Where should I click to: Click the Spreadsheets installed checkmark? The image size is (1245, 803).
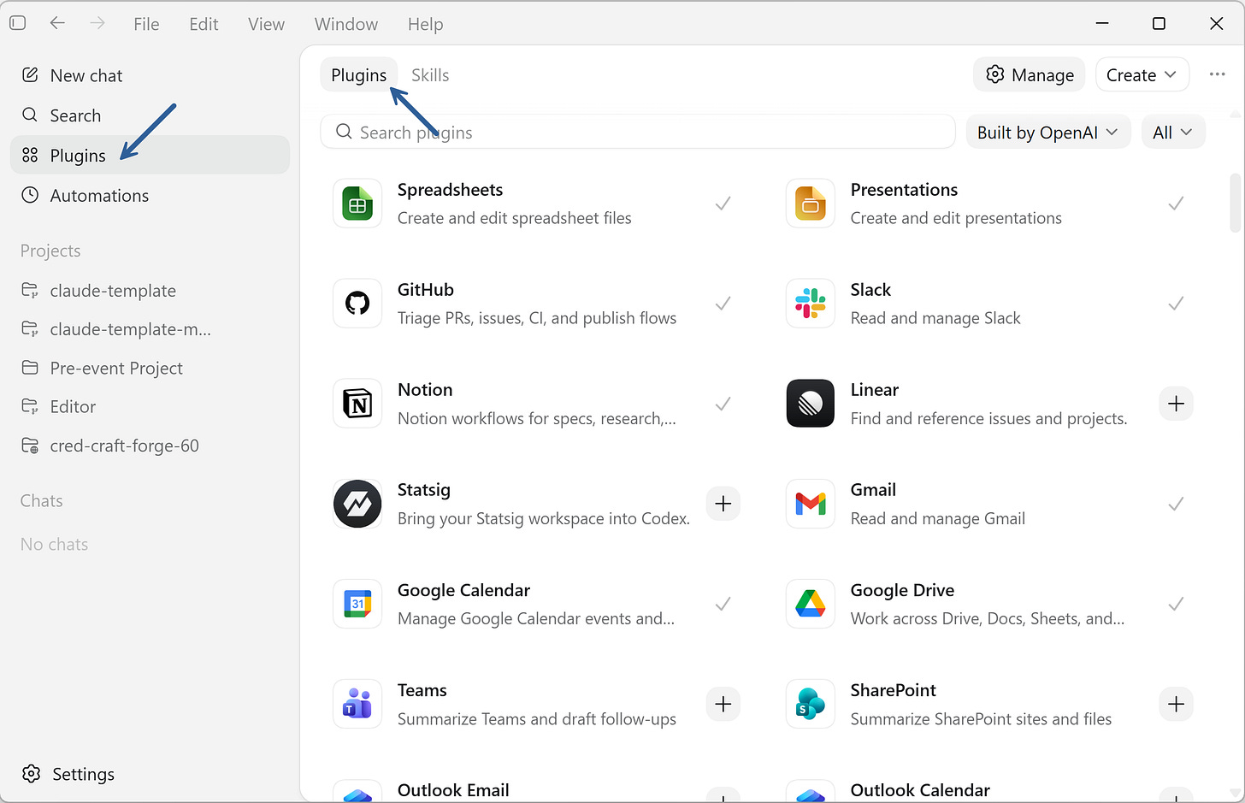(723, 204)
